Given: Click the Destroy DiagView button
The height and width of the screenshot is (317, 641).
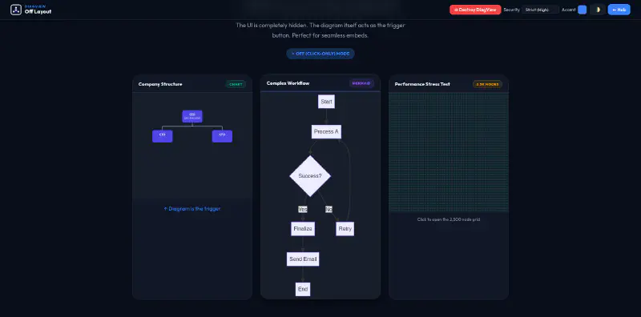Looking at the screenshot, I should 475,10.
